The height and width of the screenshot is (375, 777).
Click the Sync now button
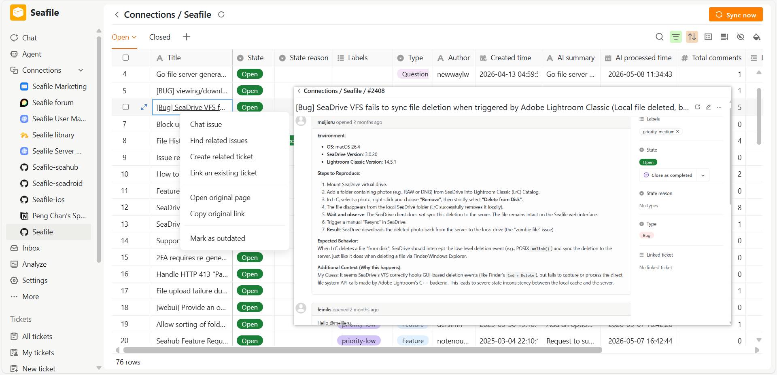tap(736, 15)
